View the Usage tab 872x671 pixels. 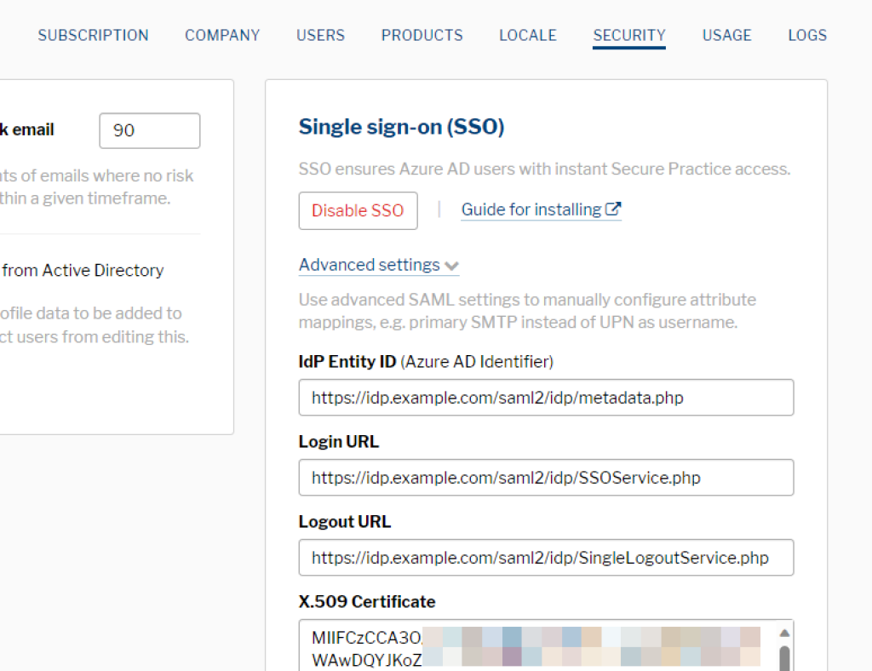[726, 35]
